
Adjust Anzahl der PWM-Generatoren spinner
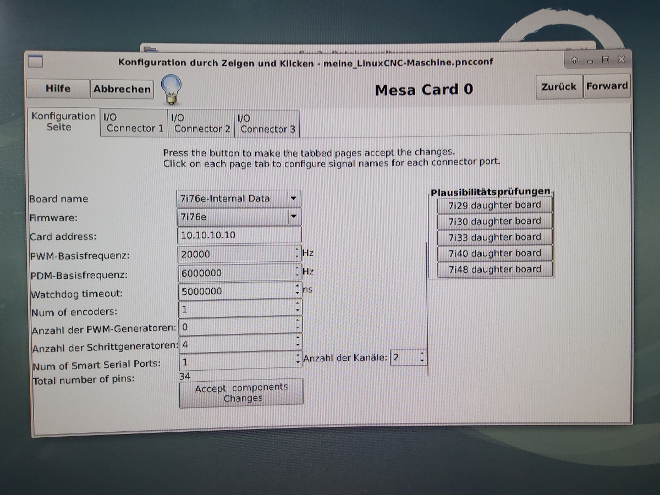coord(299,325)
